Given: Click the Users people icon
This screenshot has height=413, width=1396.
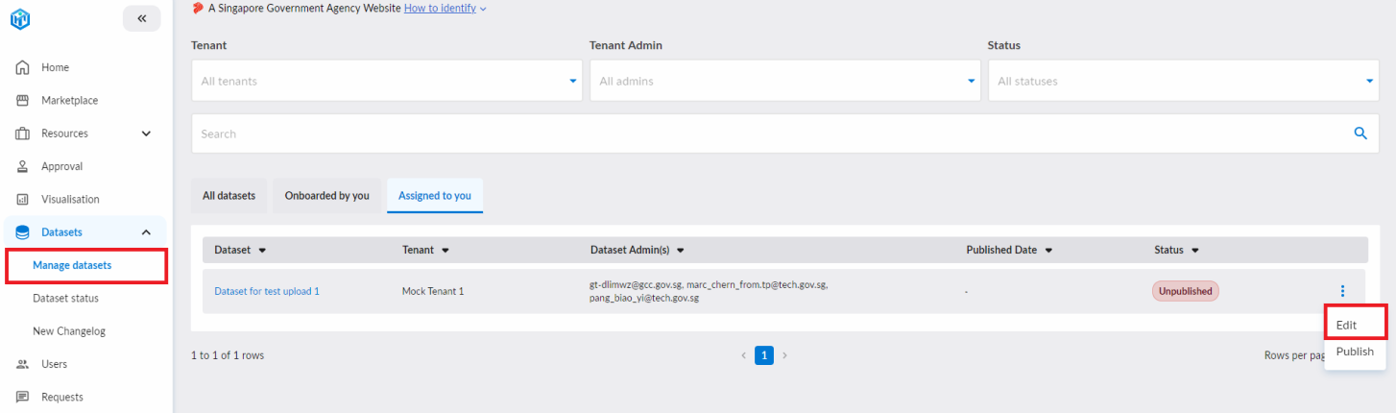Looking at the screenshot, I should click(x=22, y=364).
